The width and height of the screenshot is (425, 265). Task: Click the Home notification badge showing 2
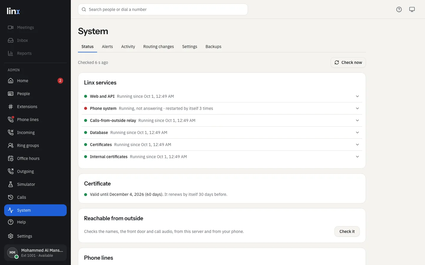(60, 81)
